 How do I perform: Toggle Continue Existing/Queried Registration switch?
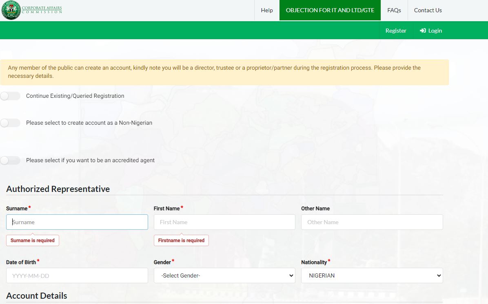(11, 96)
